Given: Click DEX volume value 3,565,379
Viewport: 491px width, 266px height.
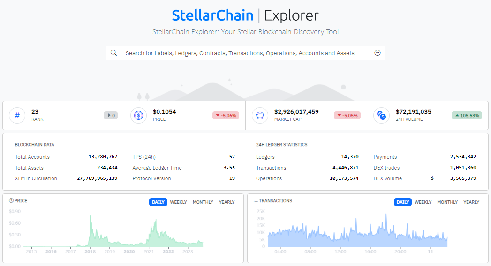Looking at the screenshot, I should click(463, 178).
